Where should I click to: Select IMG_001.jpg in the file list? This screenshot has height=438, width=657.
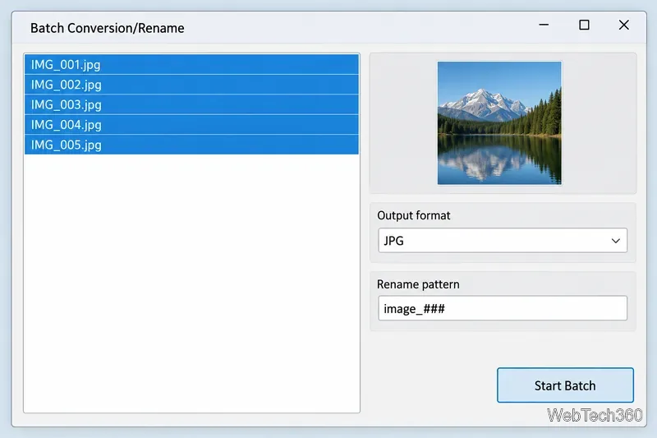(191, 65)
